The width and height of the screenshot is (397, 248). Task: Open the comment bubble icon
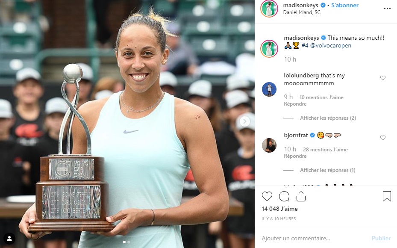coord(284,196)
